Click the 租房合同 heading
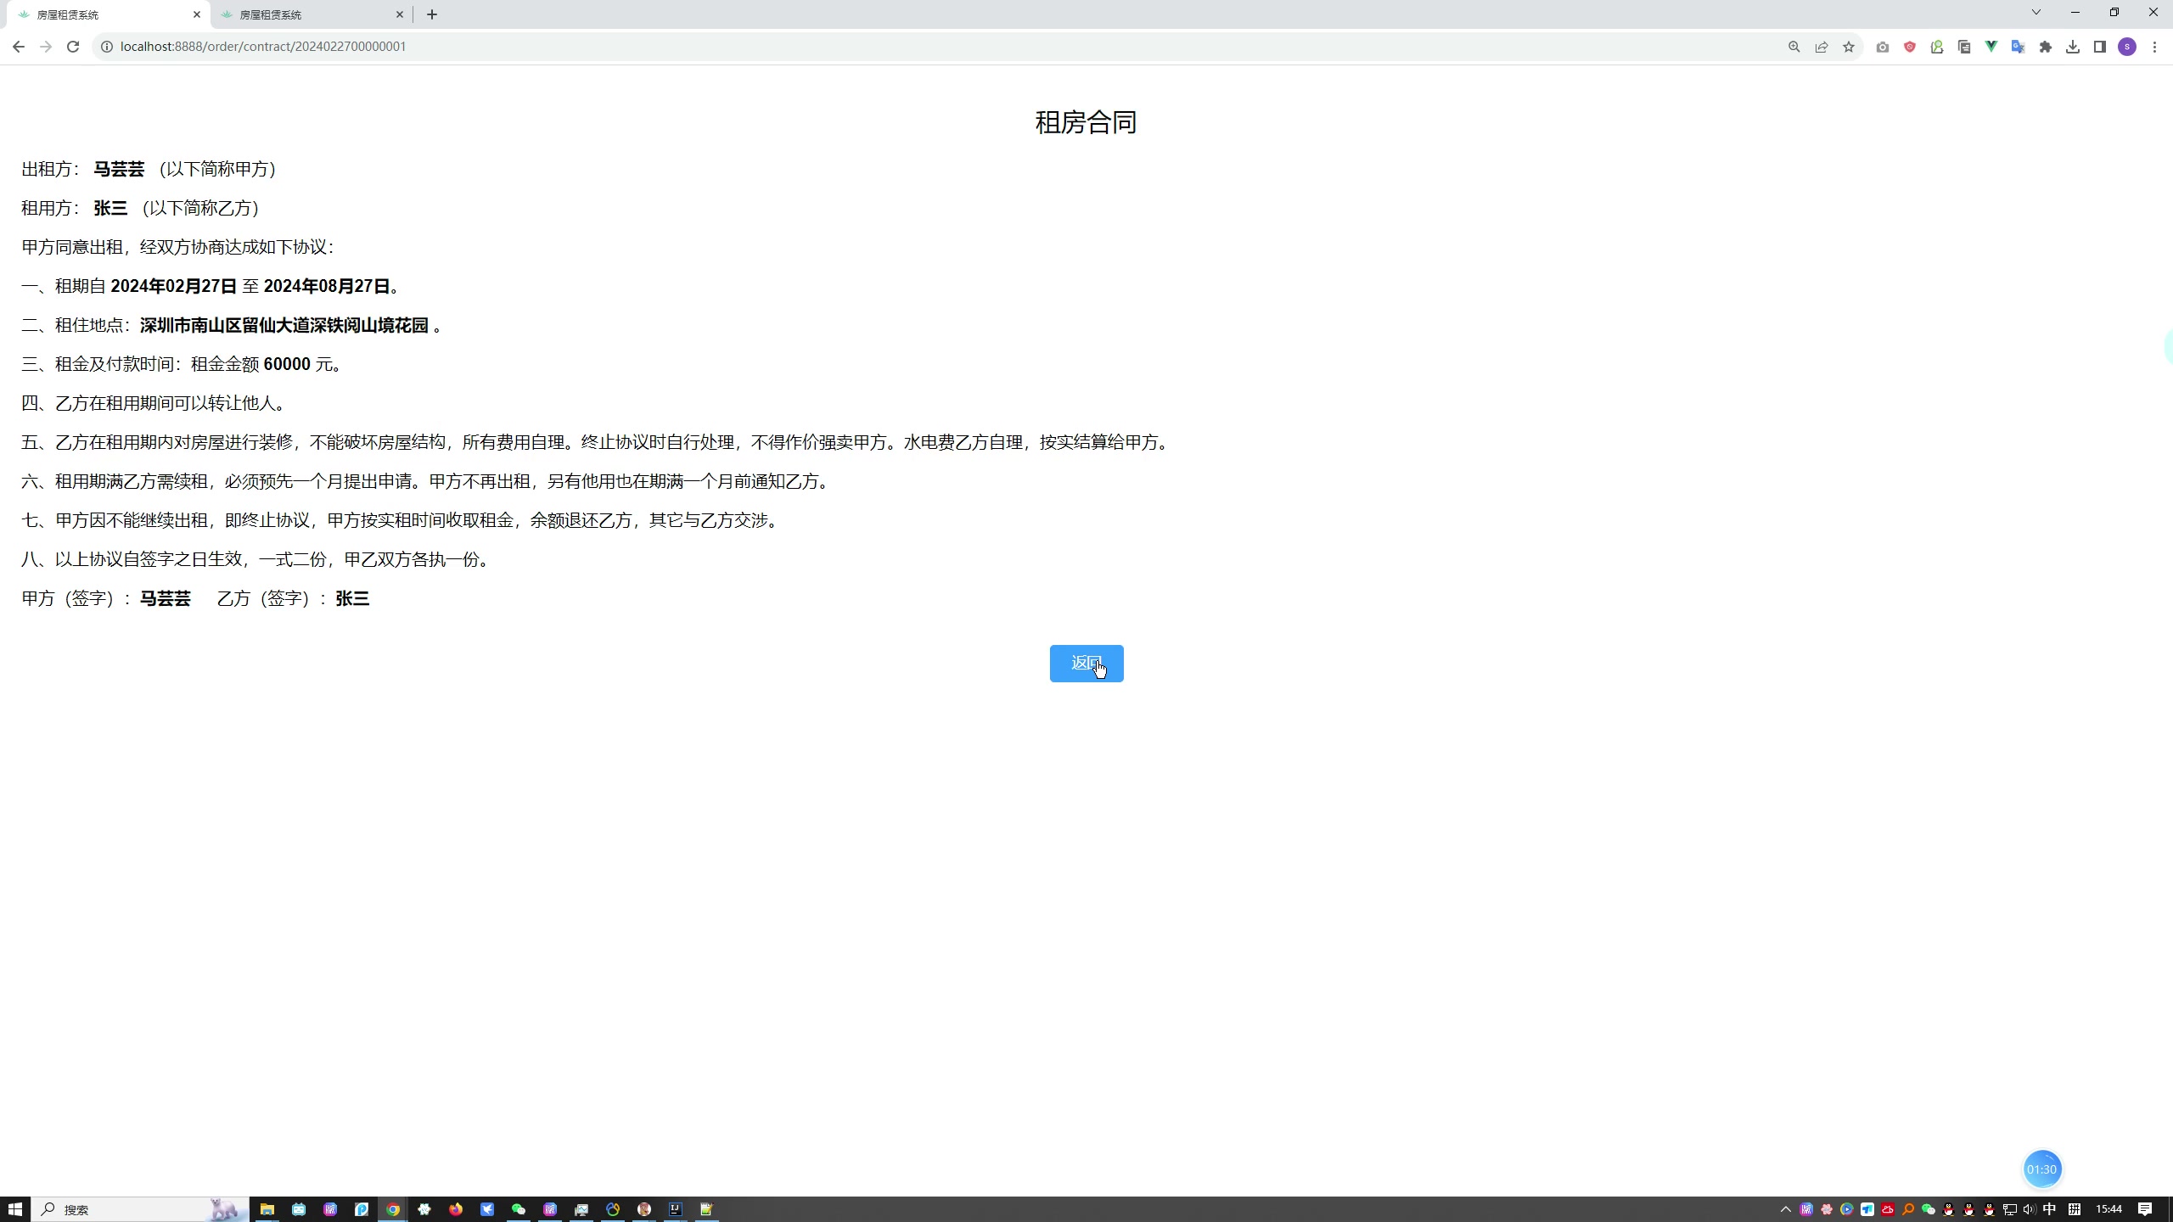Viewport: 2173px width, 1222px height. pos(1086,122)
